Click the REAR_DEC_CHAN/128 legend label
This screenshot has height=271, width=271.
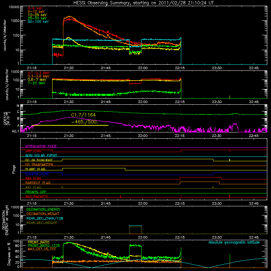pyautogui.click(x=45, y=218)
